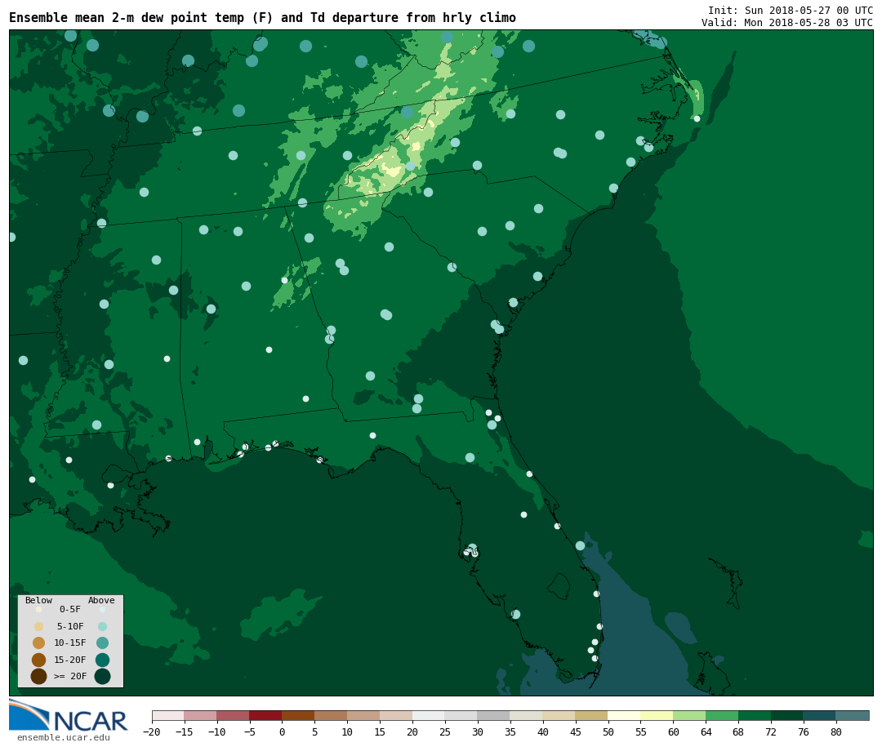Click the Above >= 20F darkest teal legend circle
The width and height of the screenshot is (882, 747).
[102, 676]
